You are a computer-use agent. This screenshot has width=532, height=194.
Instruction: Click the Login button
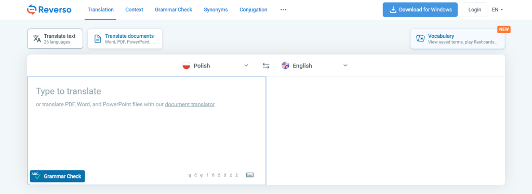pyautogui.click(x=474, y=9)
